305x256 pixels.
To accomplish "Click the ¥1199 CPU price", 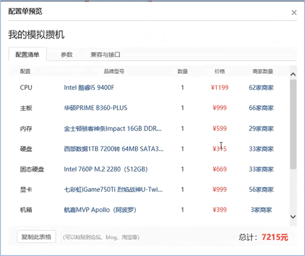I will click(x=220, y=88).
